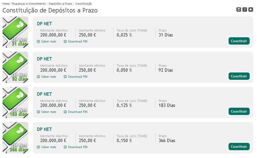Screen dimensions: 257x158
Task: Expand Saber mais for the 31 Dias deposit
Action: pyautogui.click(x=49, y=41)
